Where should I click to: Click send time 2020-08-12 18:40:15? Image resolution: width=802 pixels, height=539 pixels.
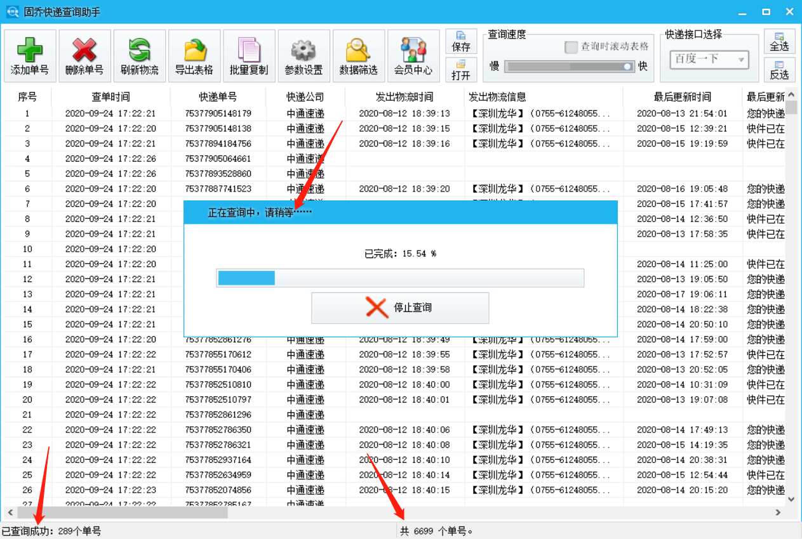(404, 490)
